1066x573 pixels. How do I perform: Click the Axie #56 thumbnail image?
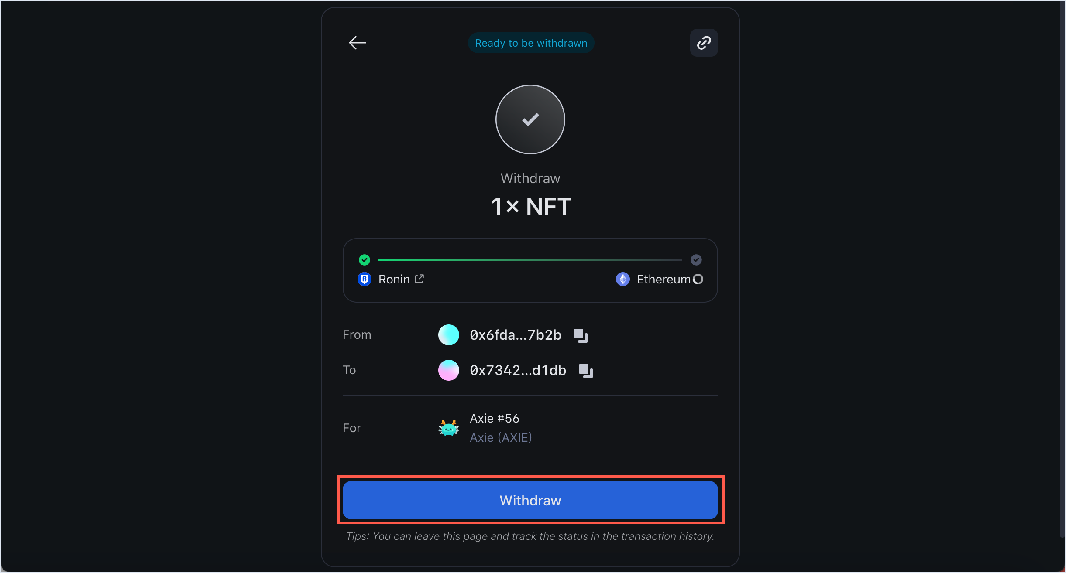click(x=448, y=428)
